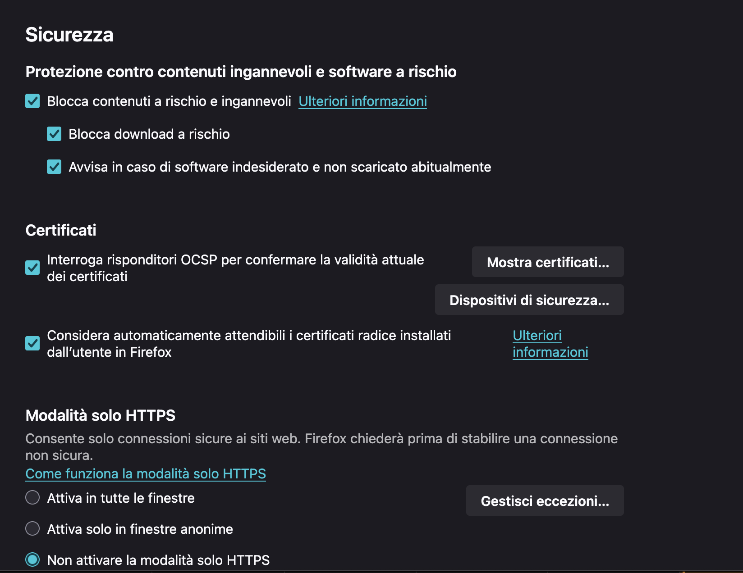Follow Ulteriori informazioni link for root certificates
743x573 pixels.
(550, 344)
